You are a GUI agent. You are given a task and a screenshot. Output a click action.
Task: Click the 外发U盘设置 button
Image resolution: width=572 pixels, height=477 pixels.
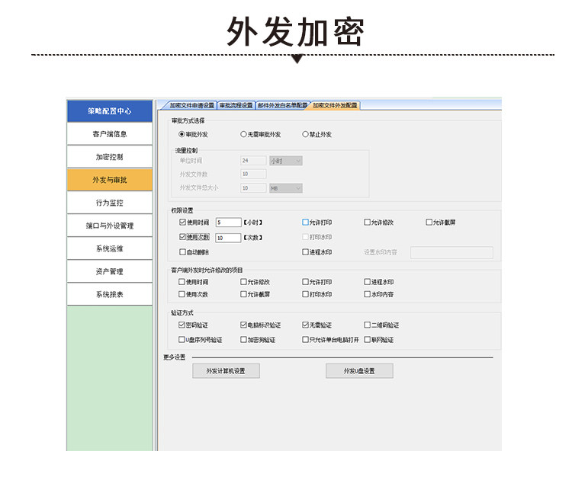point(359,371)
